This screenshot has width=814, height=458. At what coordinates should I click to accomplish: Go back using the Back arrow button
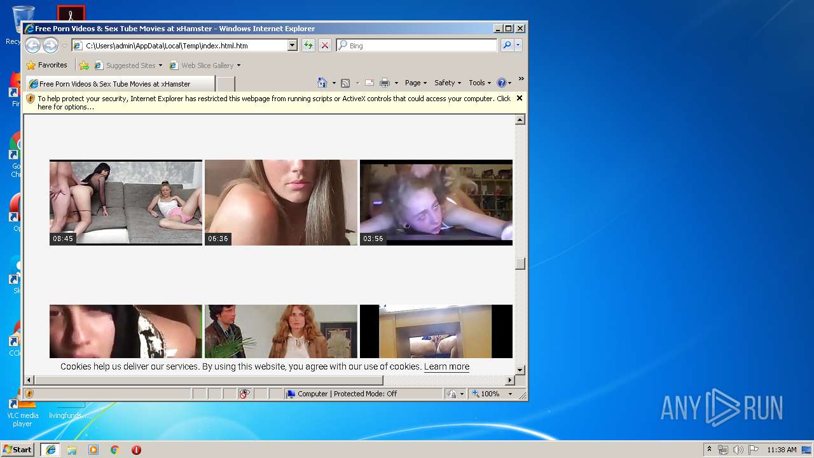(32, 45)
